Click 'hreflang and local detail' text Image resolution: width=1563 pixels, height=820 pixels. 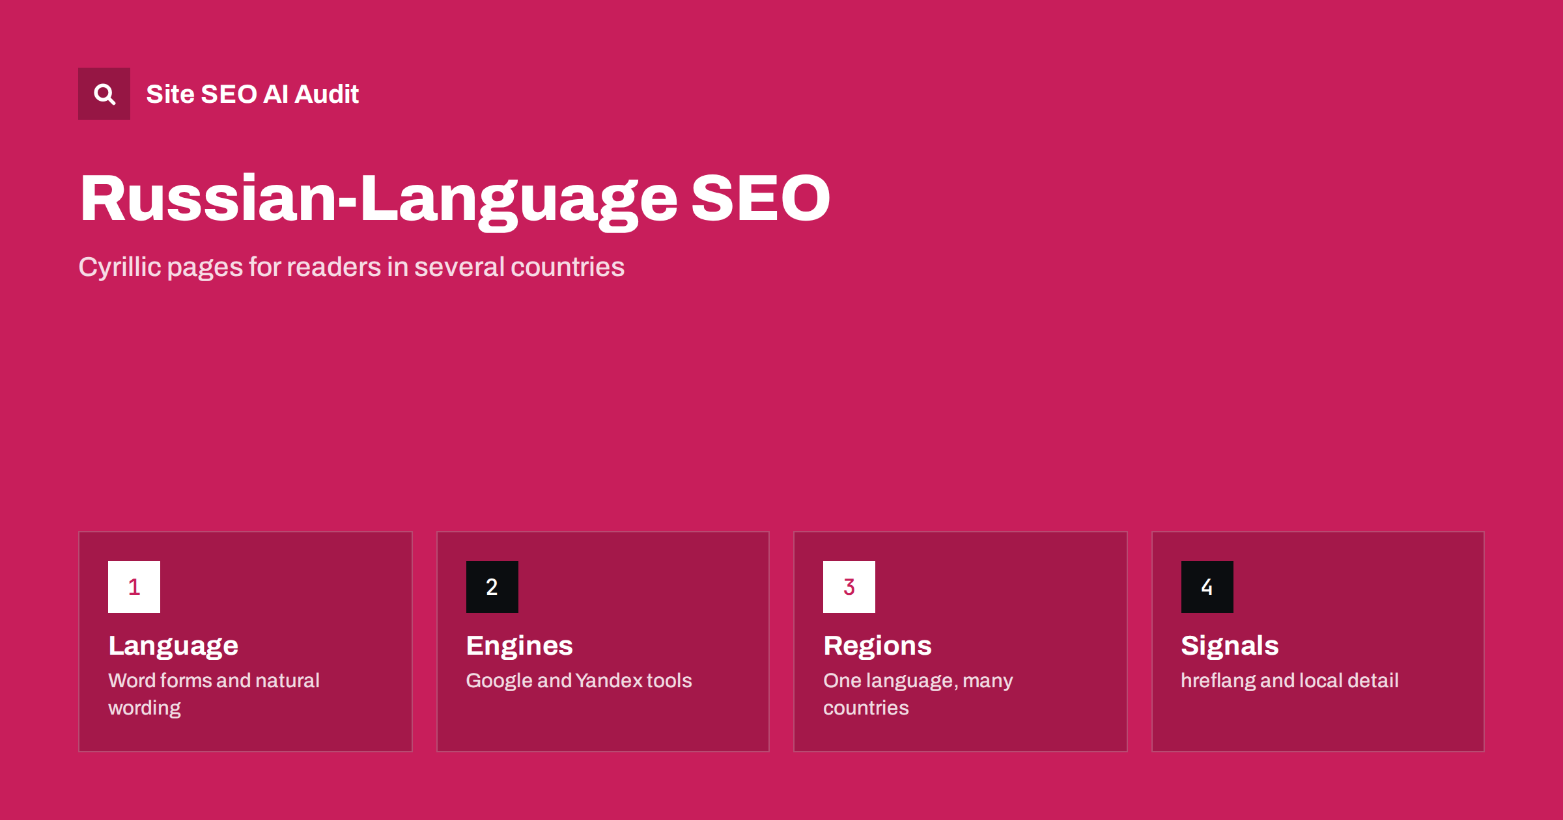1289,681
